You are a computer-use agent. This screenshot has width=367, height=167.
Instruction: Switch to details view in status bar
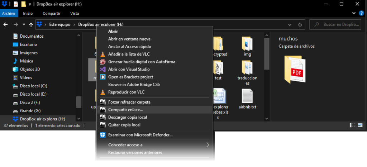353,125
